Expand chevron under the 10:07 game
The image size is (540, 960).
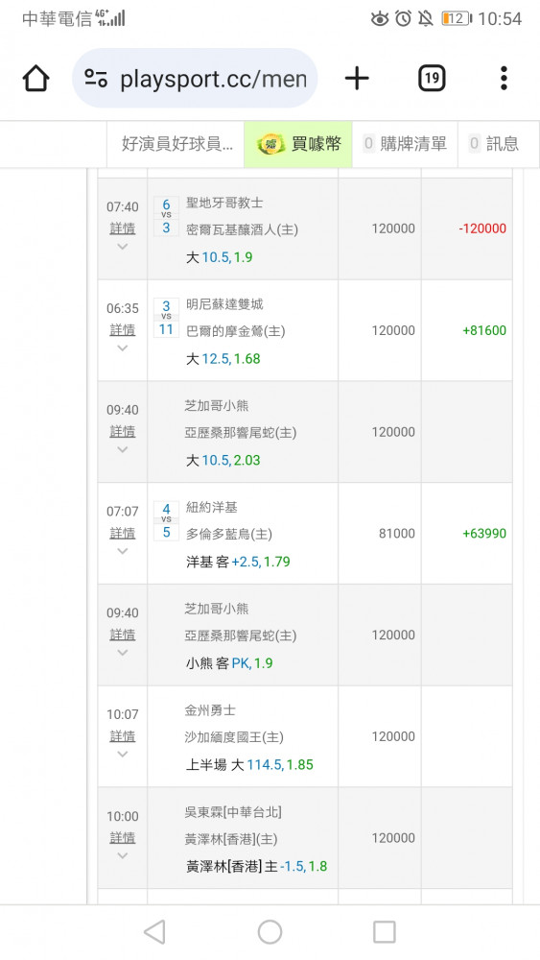pyautogui.click(x=123, y=755)
